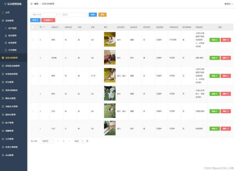
Task: Open the gray cat thumbnail in row ID 5
Action: point(110,57)
